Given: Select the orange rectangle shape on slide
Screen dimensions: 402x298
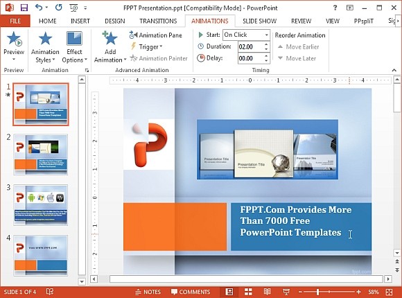Looking at the screenshot, I should (175, 227).
